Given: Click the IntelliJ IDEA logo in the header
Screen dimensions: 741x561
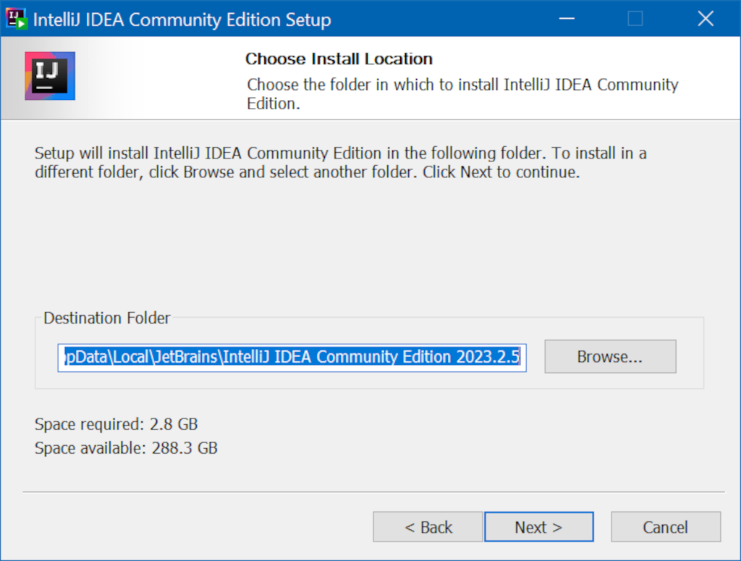Looking at the screenshot, I should pyautogui.click(x=50, y=76).
